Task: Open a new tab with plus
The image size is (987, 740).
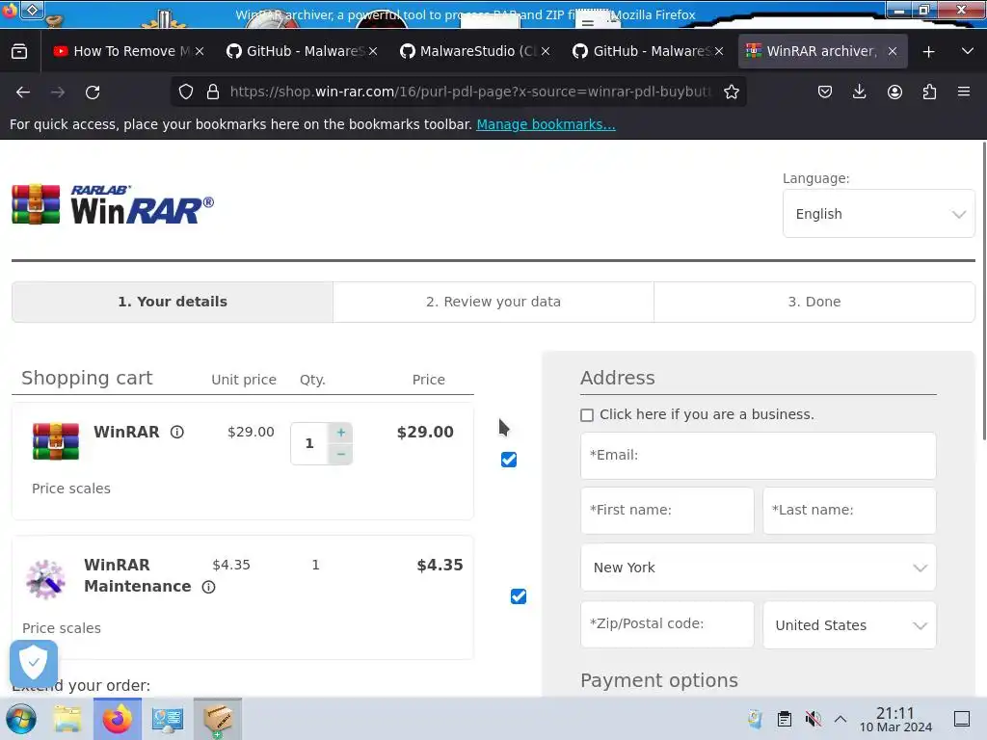Action: (928, 52)
